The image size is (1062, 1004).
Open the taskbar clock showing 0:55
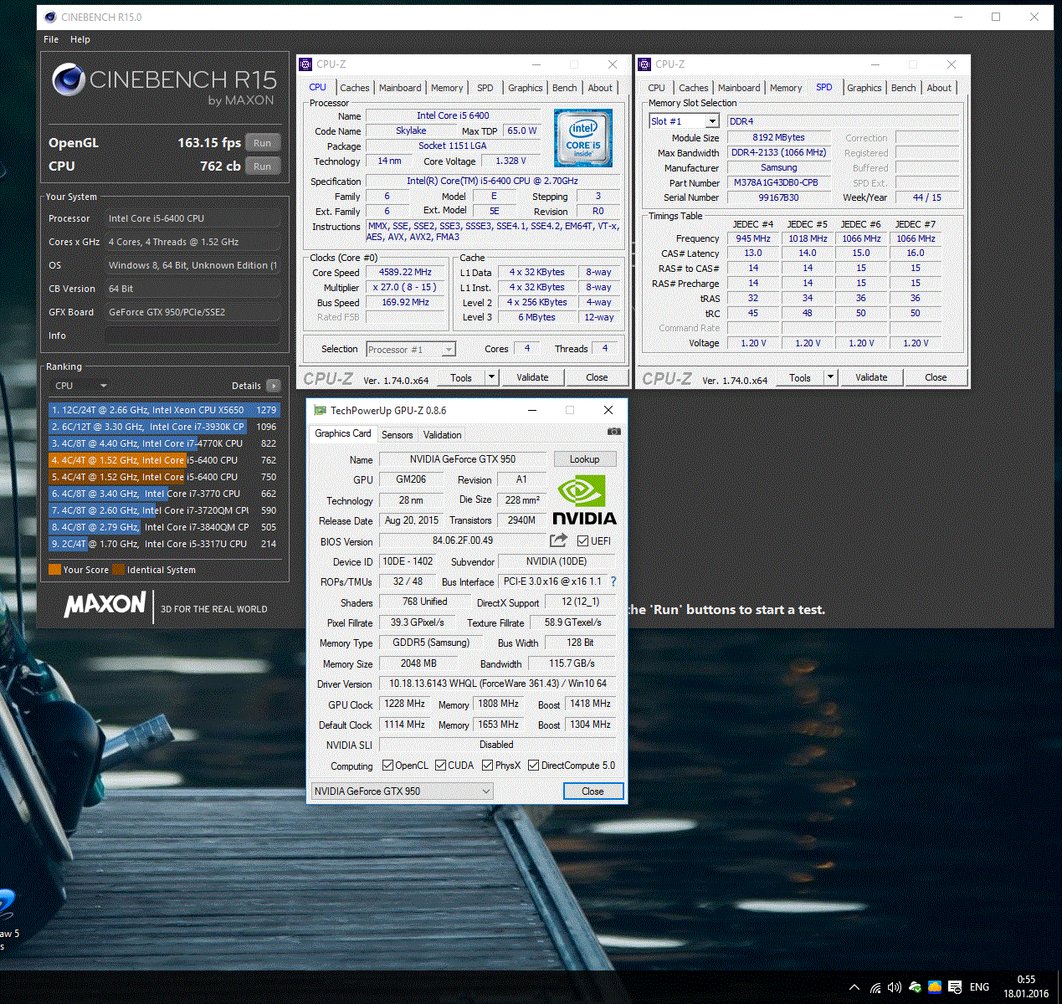(x=1026, y=986)
